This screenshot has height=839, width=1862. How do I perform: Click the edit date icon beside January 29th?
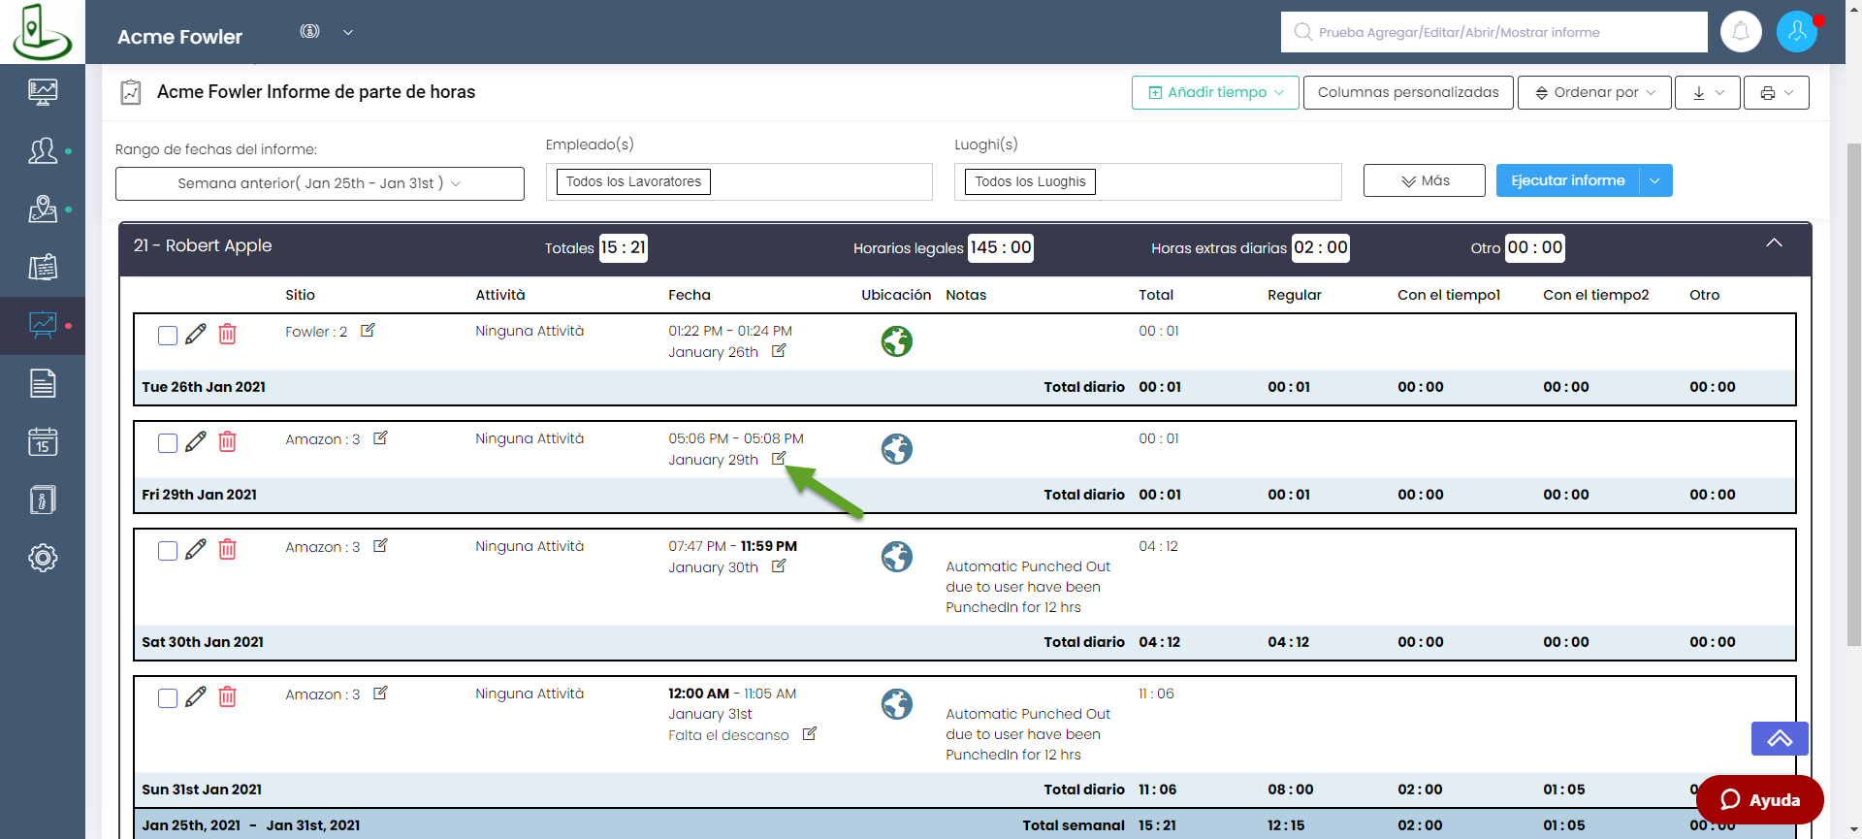[778, 459]
